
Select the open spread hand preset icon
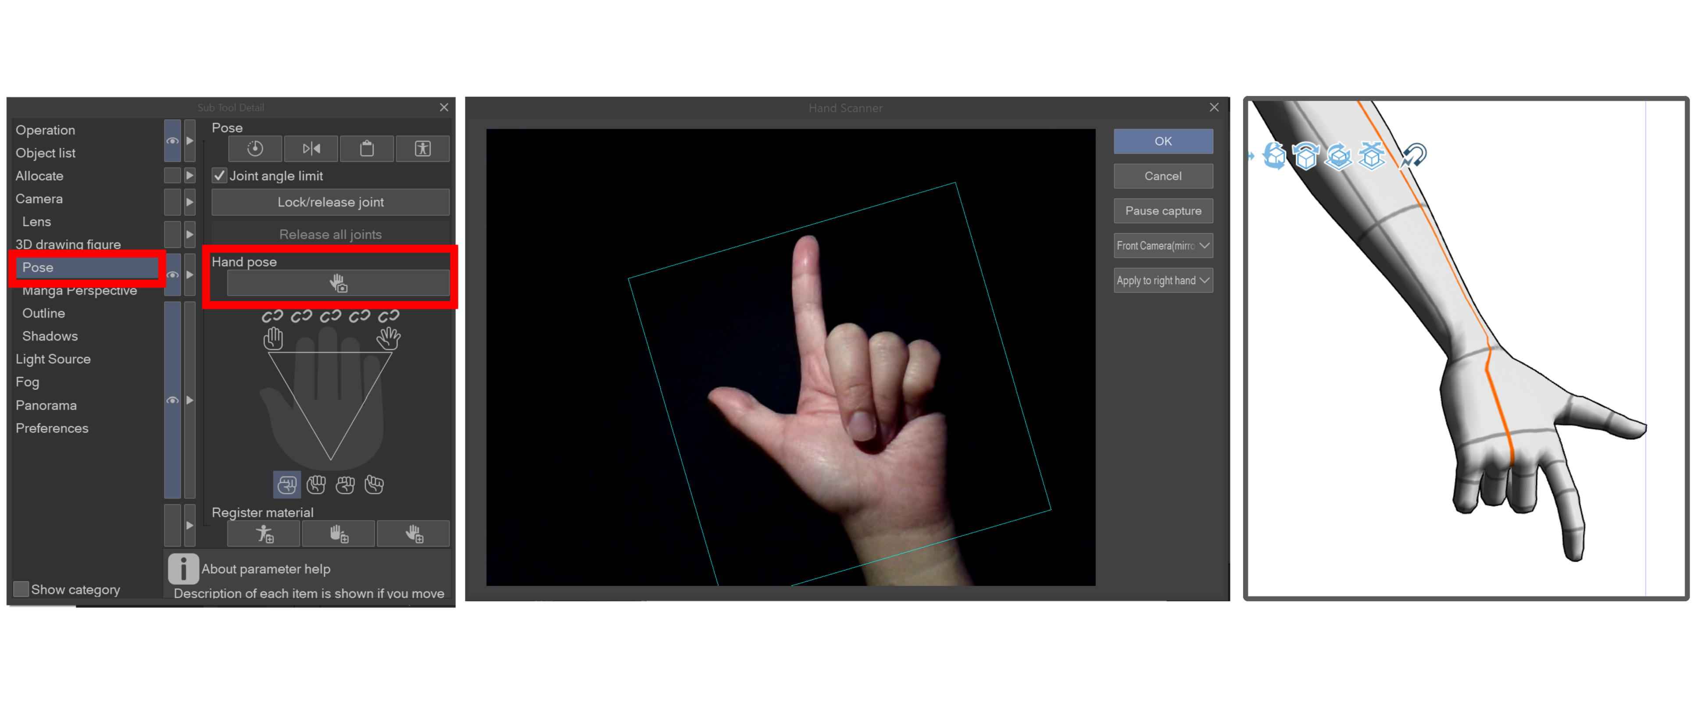[389, 338]
